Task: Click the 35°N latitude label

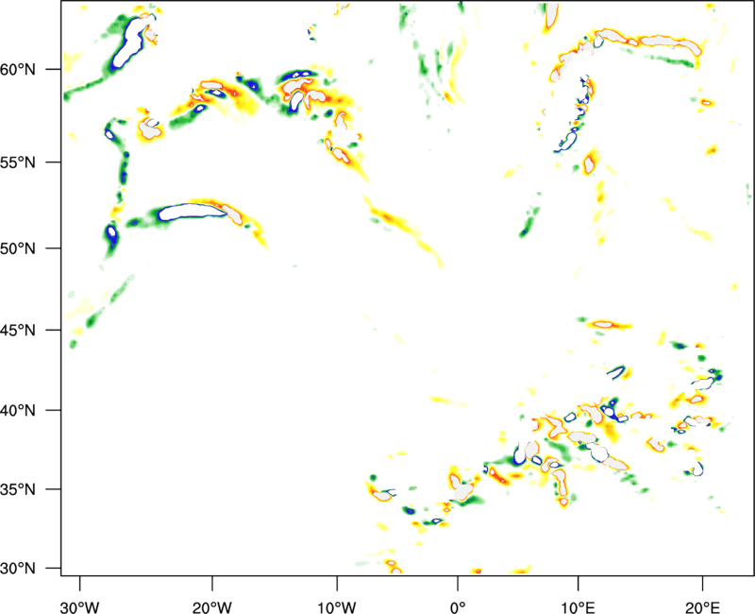Action: [x=18, y=489]
